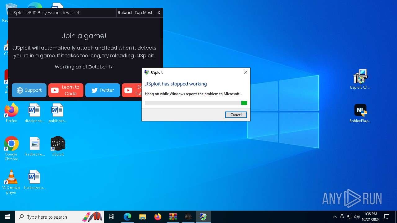Click the JJSploit v8.10.8 title text
This screenshot has height=223, width=397.
(x=45, y=13)
